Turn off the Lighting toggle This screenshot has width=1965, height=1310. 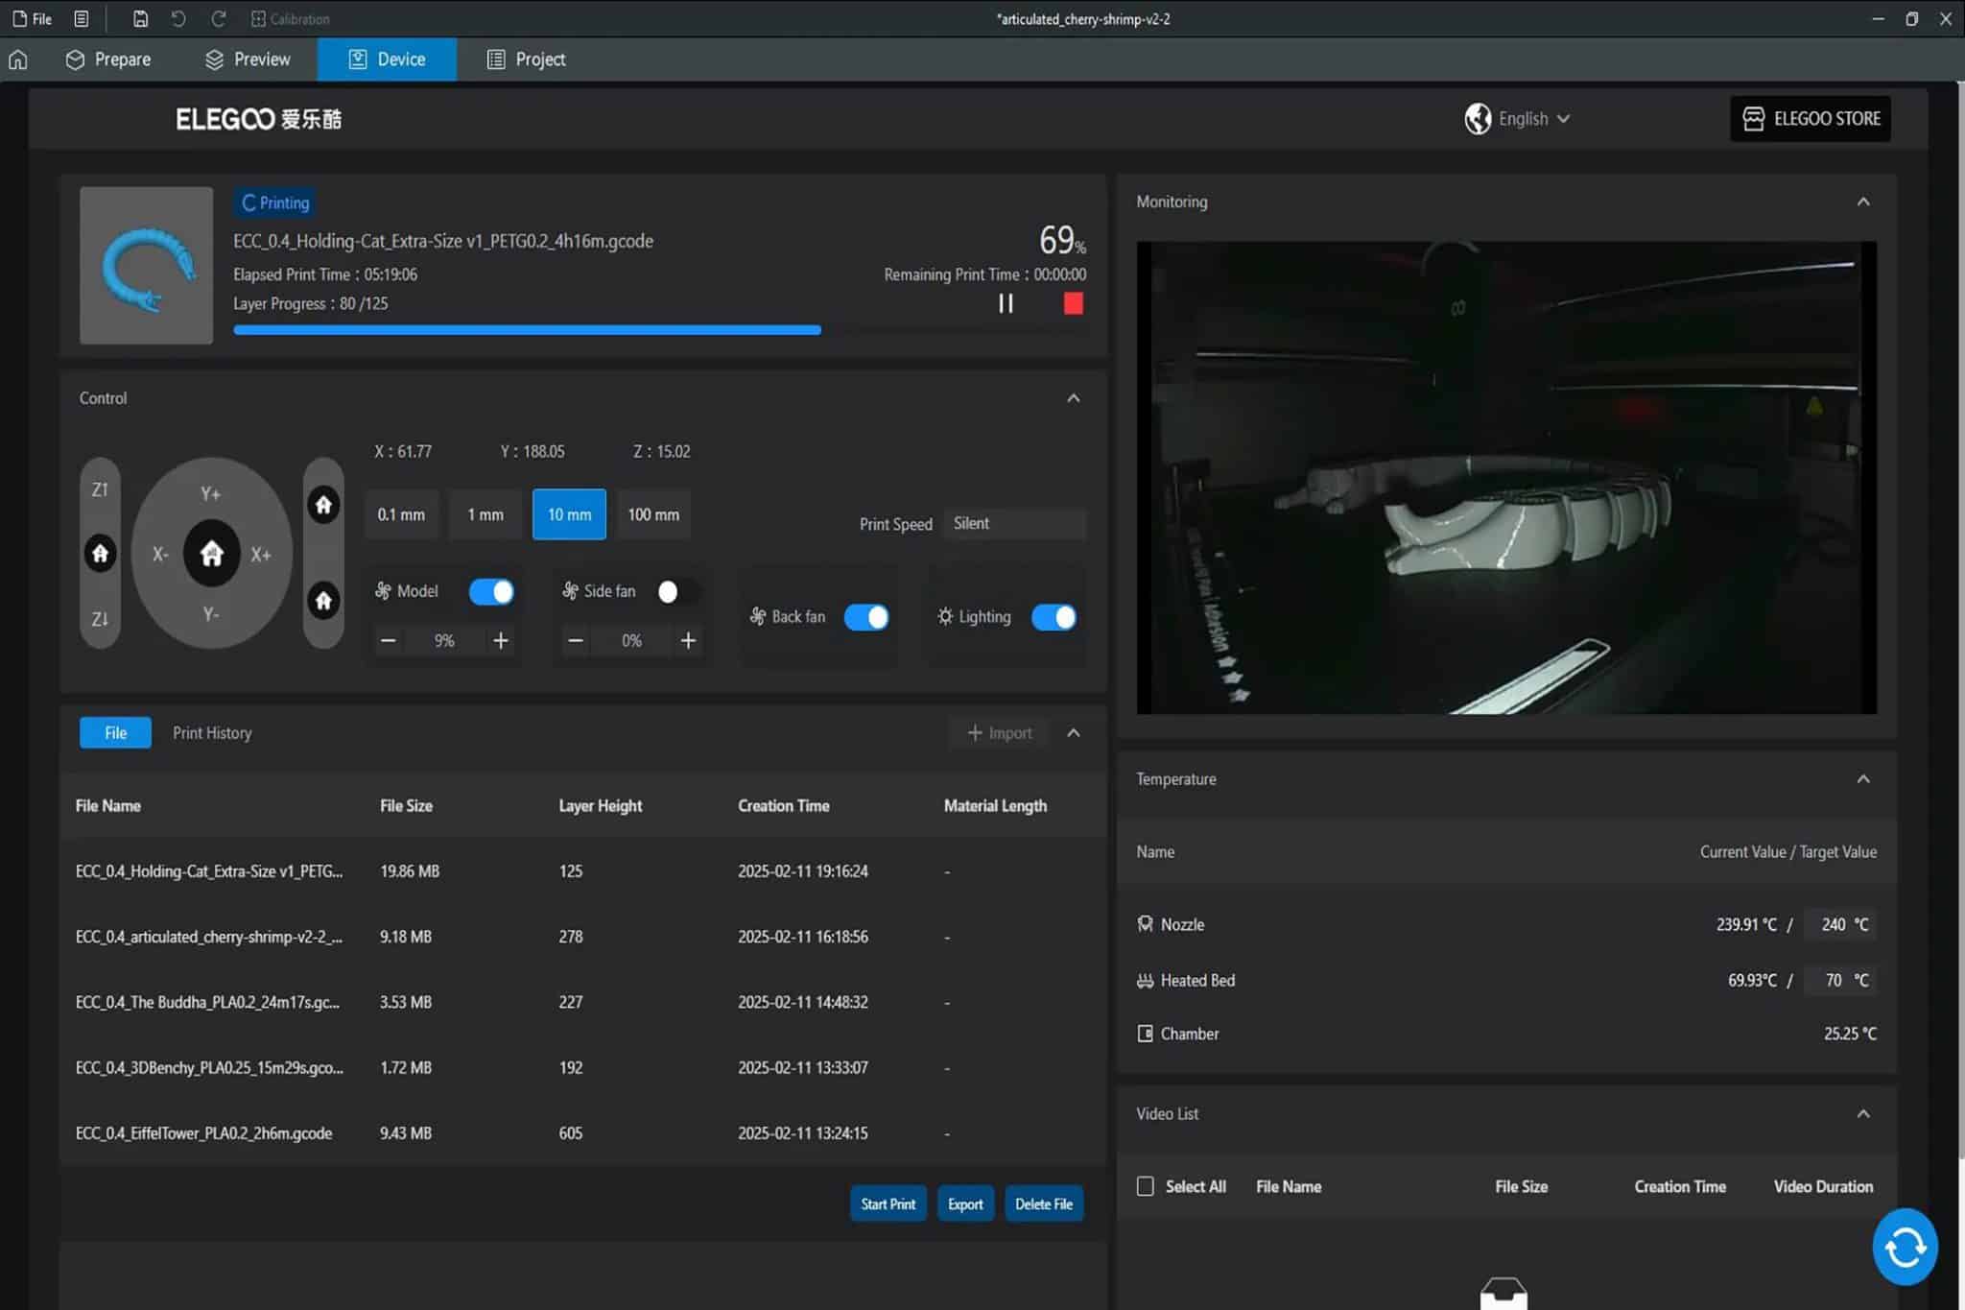tap(1053, 617)
